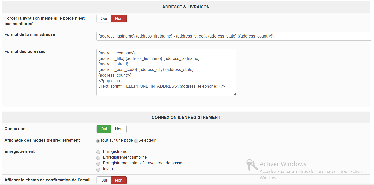Select the Tout sur une page radio option
The height and width of the screenshot is (185, 374).
coord(98,141)
